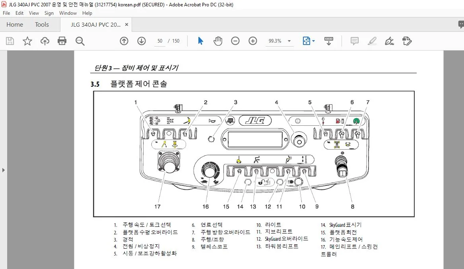The width and height of the screenshot is (464, 269).
Task: Open the stamp and send tool
Action: (x=407, y=41)
